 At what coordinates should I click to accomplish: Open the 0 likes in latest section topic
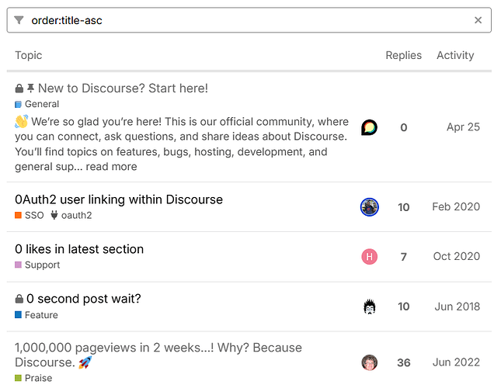pos(79,249)
